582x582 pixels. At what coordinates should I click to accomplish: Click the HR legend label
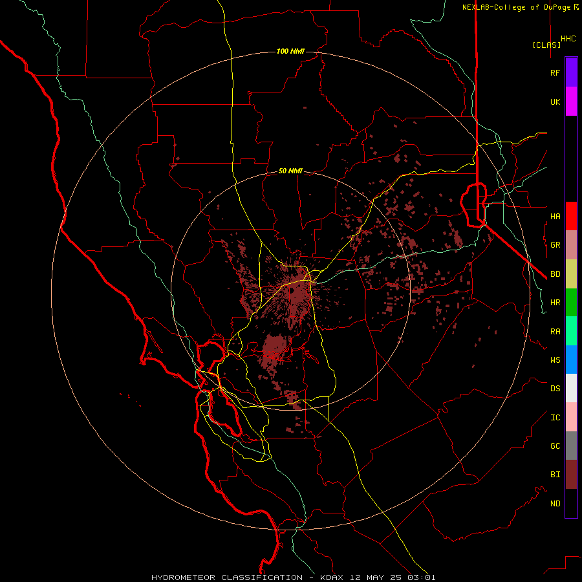click(555, 303)
